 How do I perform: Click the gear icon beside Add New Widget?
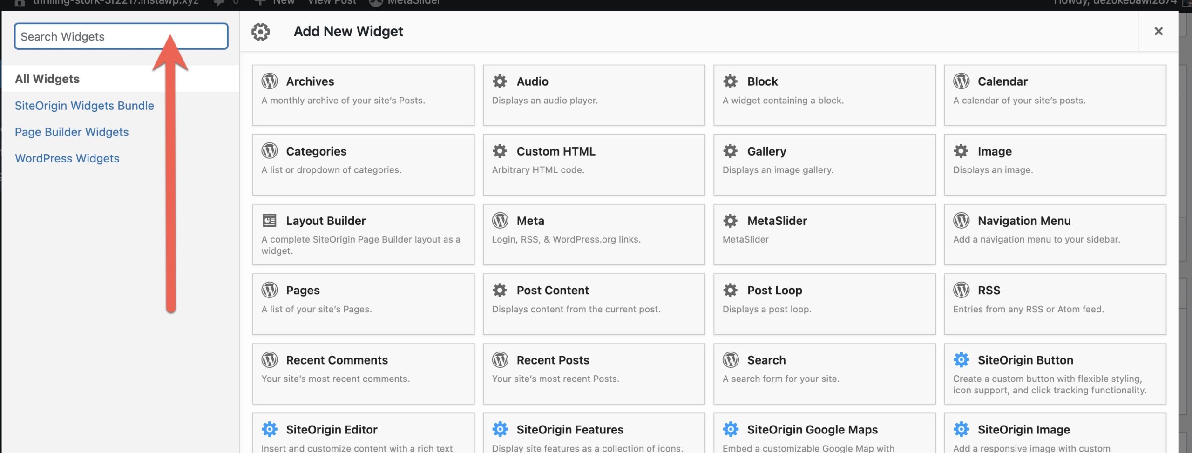(261, 32)
